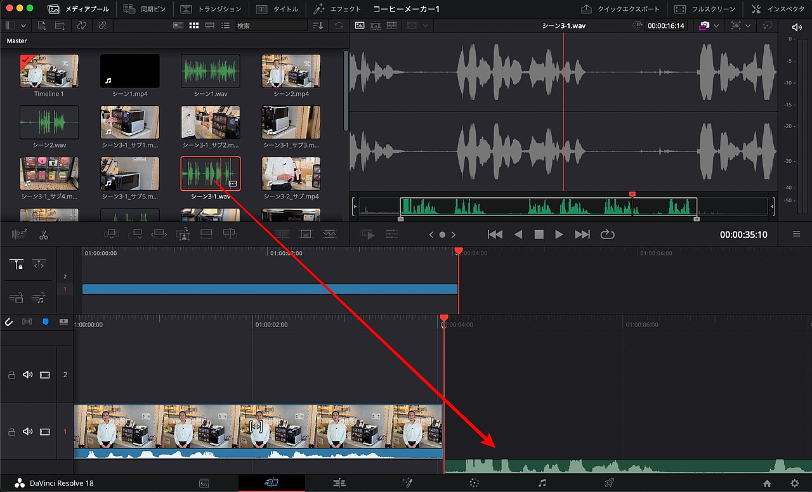Open the viewer tools sliders icon
Viewport: 812px width, 492px height.
pyautogui.click(x=392, y=235)
